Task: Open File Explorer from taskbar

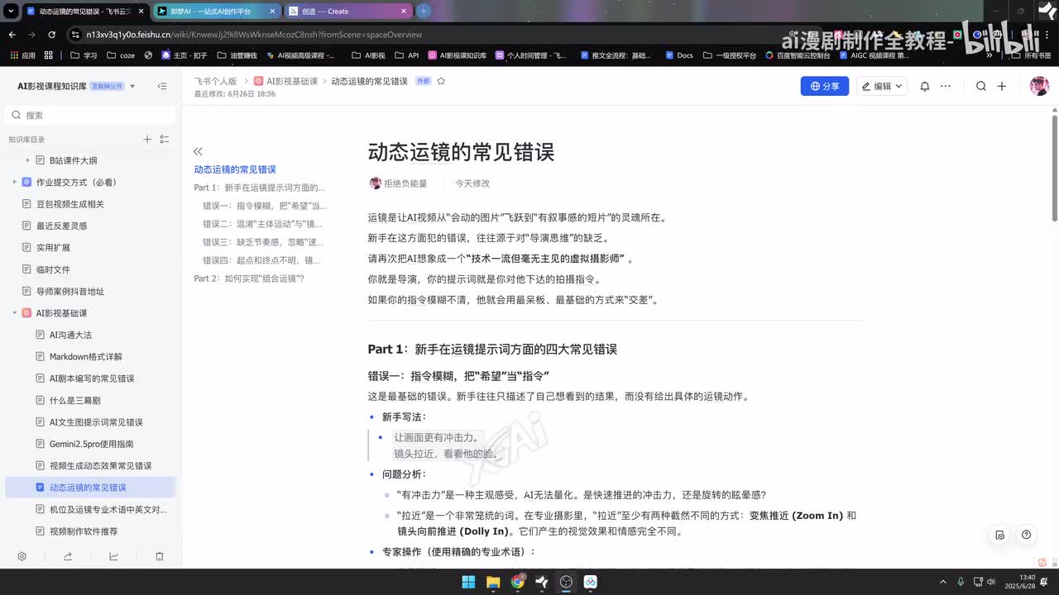Action: click(x=493, y=582)
